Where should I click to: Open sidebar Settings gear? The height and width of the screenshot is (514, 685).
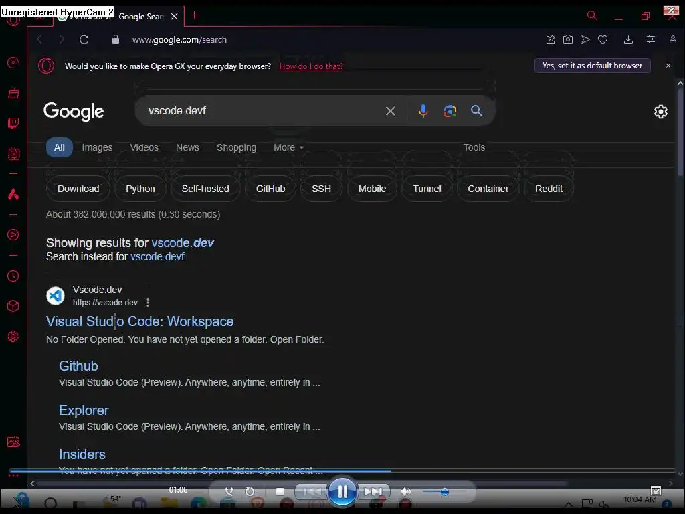13,336
